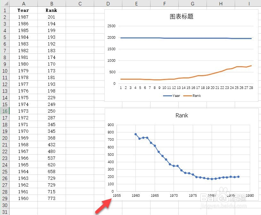
Task: Select column G header
Action: pos(192,3)
